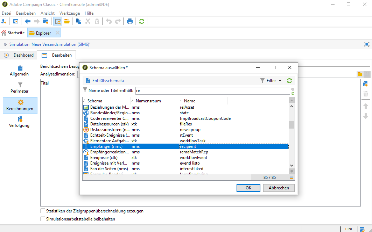Open the Verfolgung section in sidebar
Image resolution: width=372 pixels, height=232 pixels.
(19, 122)
